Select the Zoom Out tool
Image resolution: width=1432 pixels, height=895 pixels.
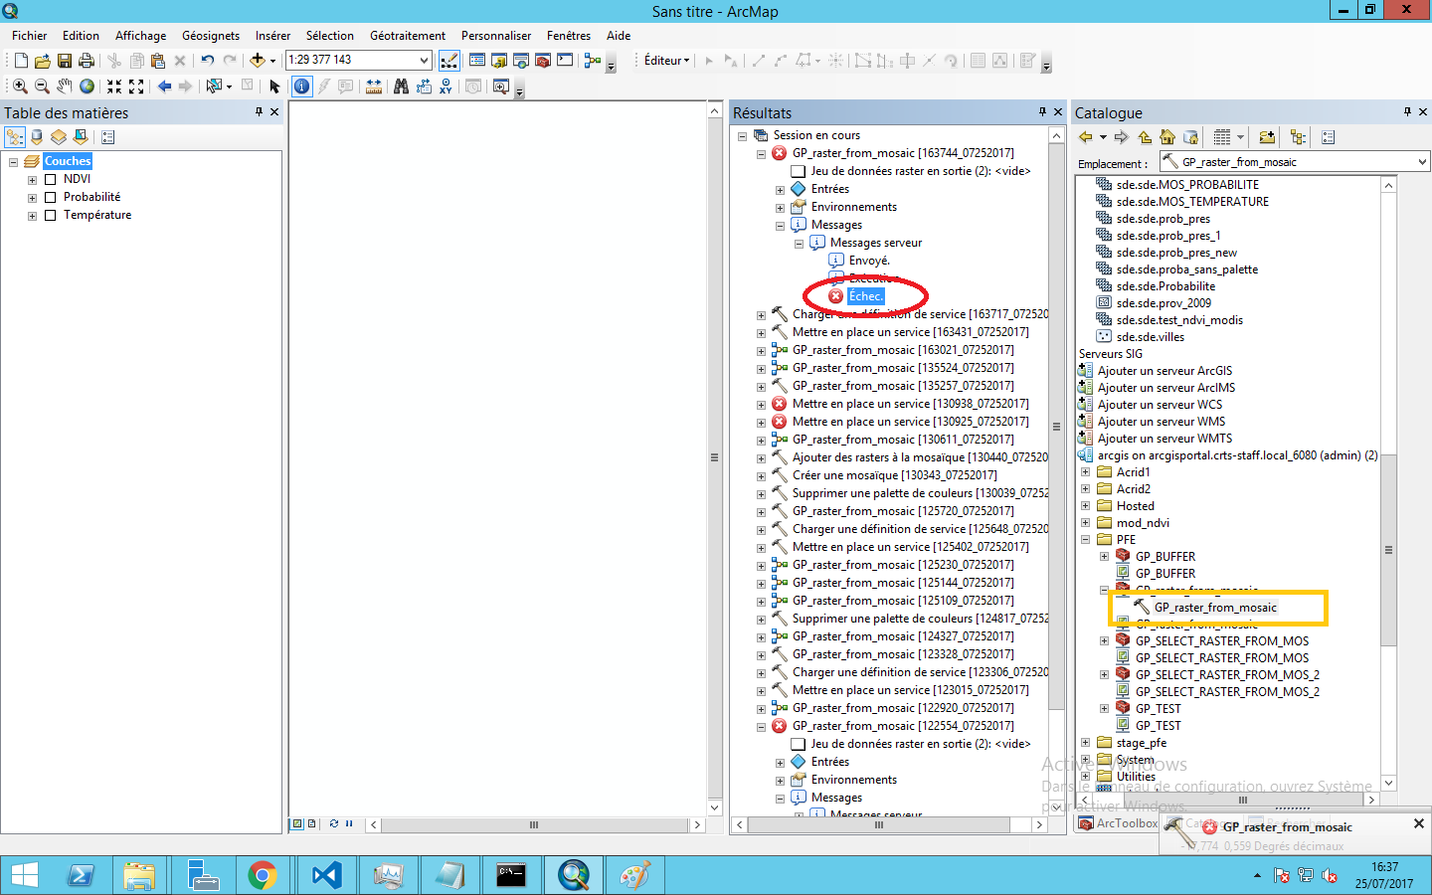[x=42, y=87]
